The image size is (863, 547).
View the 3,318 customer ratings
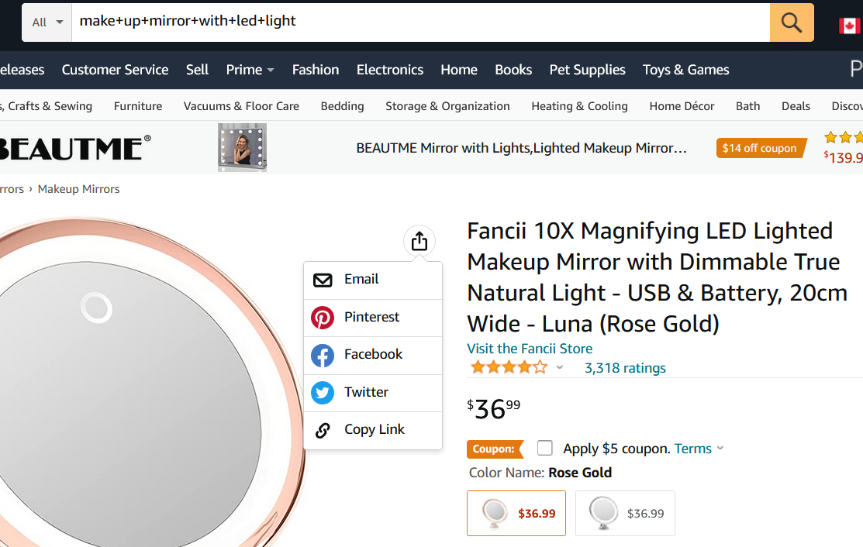pyautogui.click(x=625, y=367)
